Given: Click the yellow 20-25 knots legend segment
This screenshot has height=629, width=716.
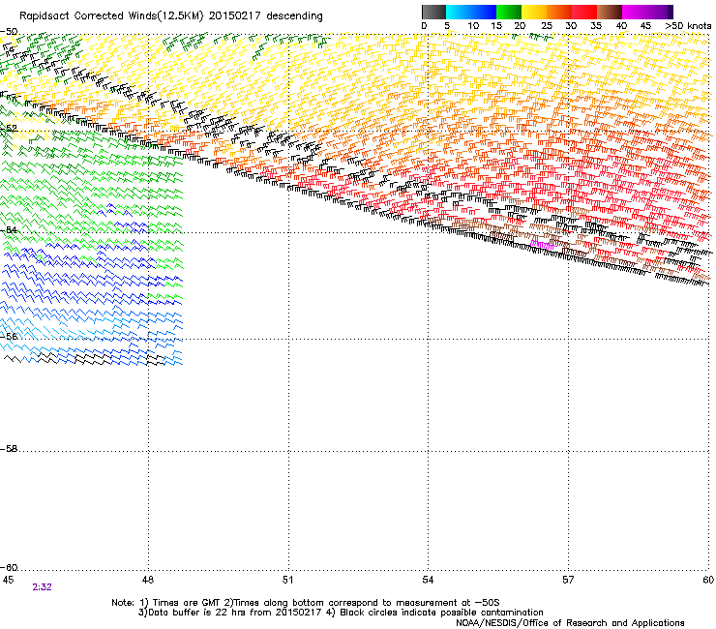Looking at the screenshot, I should (534, 12).
